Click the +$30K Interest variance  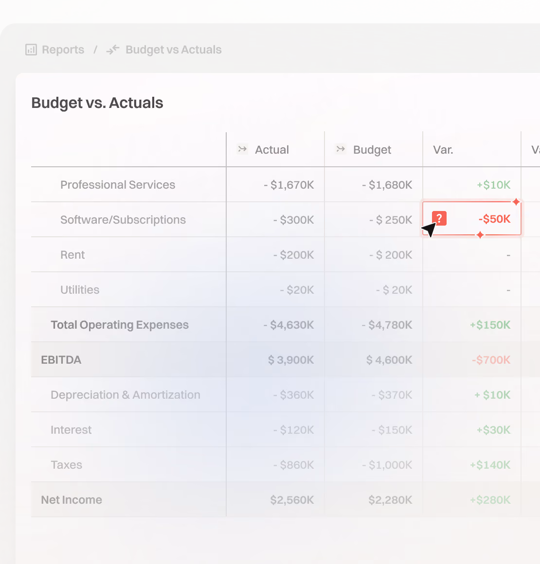[494, 429]
